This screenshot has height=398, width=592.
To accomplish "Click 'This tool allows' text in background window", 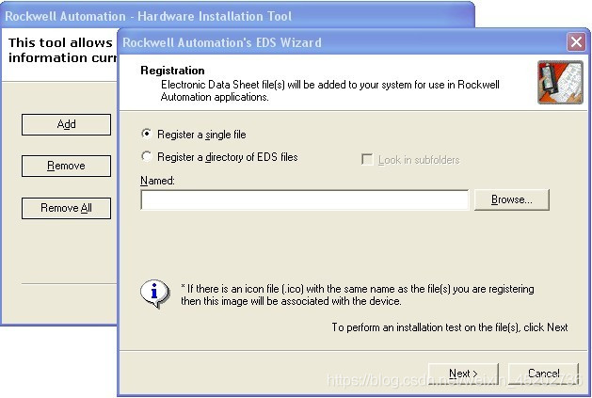I will pos(60,42).
